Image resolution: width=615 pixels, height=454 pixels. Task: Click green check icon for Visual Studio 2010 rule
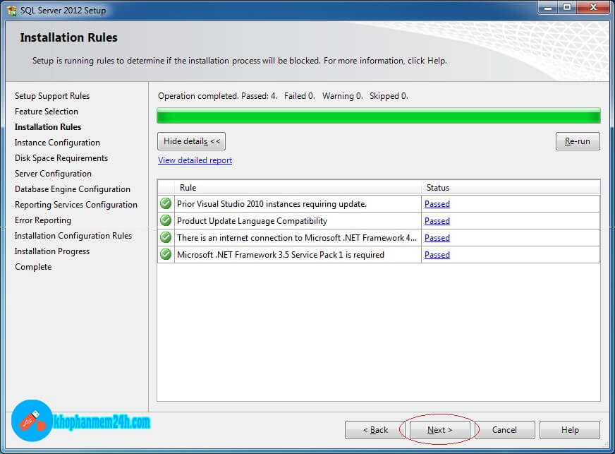point(166,203)
